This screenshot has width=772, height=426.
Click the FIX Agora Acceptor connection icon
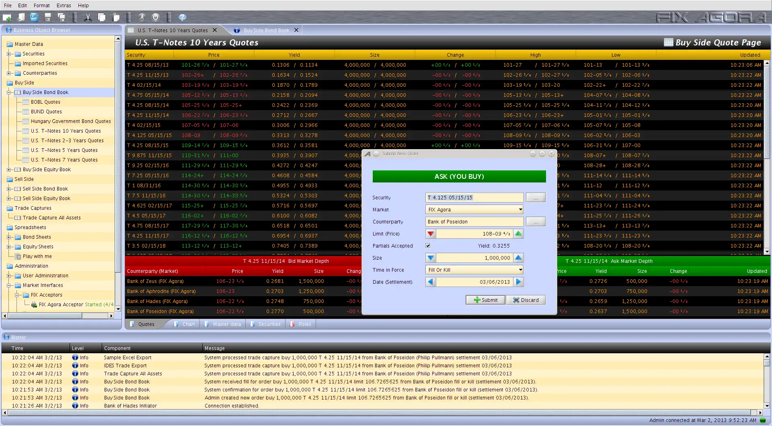coord(34,305)
